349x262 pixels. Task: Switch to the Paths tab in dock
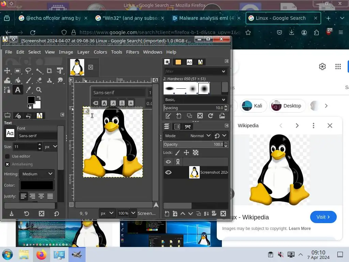coord(188,127)
